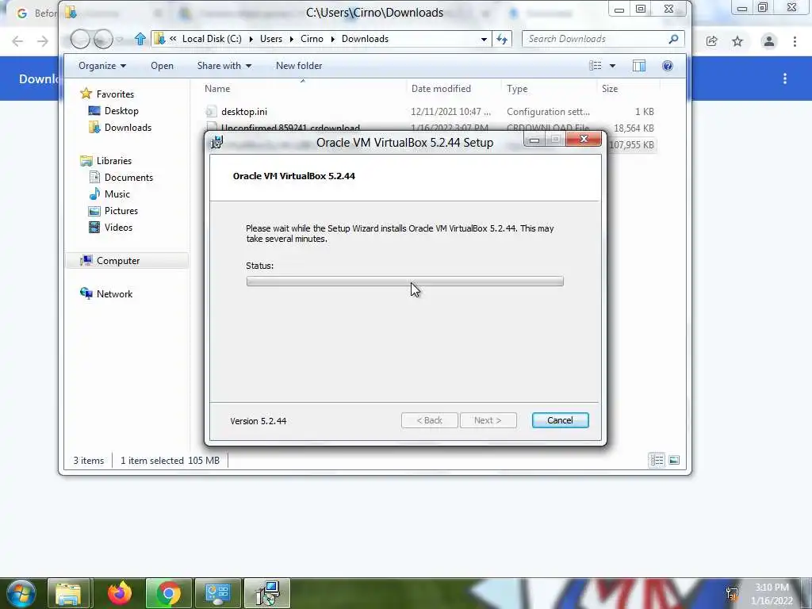This screenshot has height=609, width=812.
Task: Open the Documents library
Action: tap(121, 177)
